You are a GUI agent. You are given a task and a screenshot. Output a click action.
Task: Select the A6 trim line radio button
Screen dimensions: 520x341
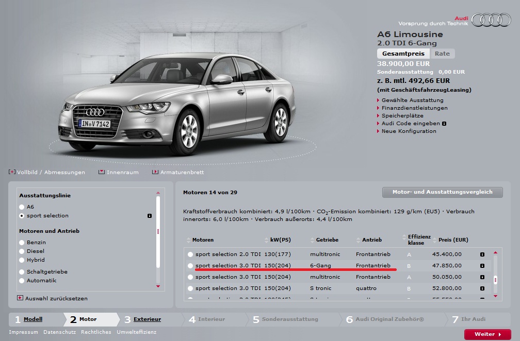pos(22,207)
